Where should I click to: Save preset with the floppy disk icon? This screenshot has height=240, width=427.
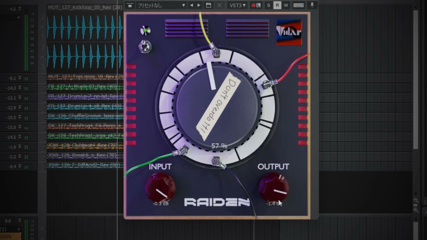pyautogui.click(x=208, y=5)
